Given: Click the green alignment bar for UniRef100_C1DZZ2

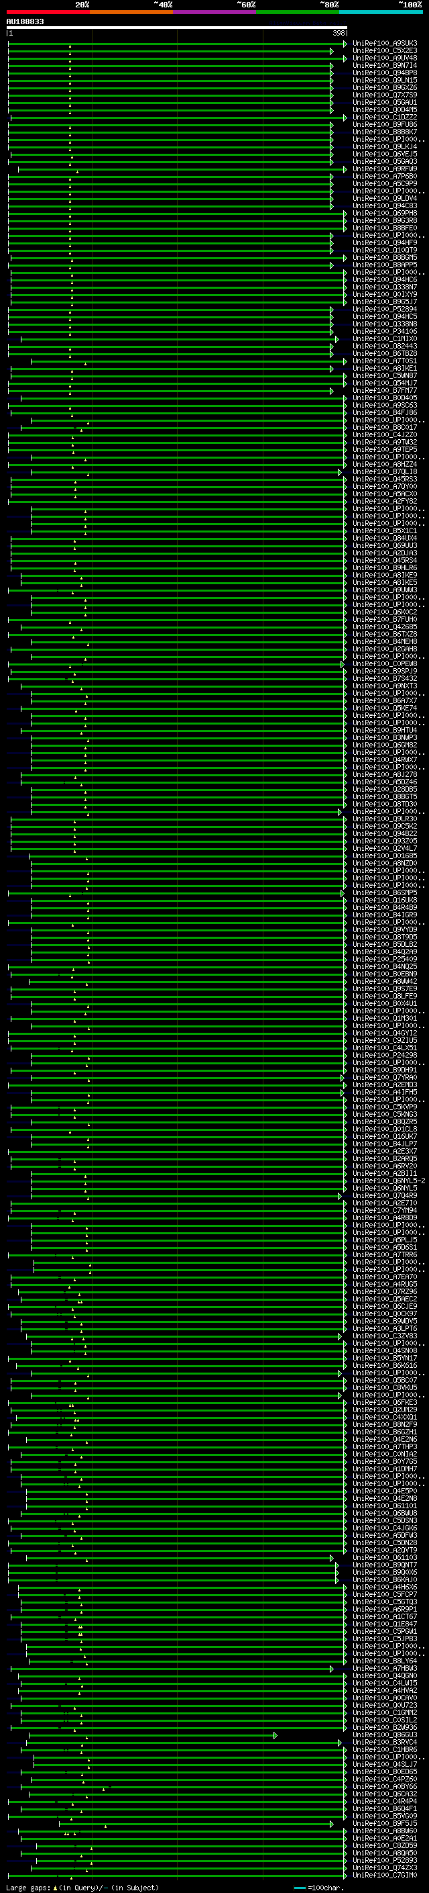Looking at the screenshot, I should point(178,118).
